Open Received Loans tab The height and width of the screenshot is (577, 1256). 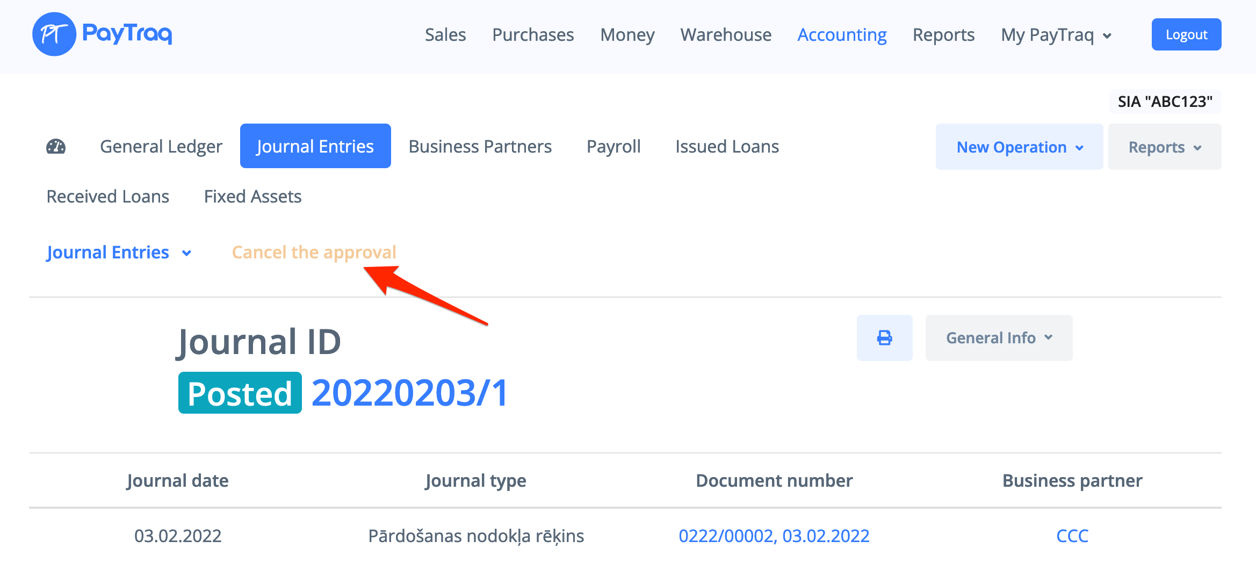pyautogui.click(x=108, y=196)
